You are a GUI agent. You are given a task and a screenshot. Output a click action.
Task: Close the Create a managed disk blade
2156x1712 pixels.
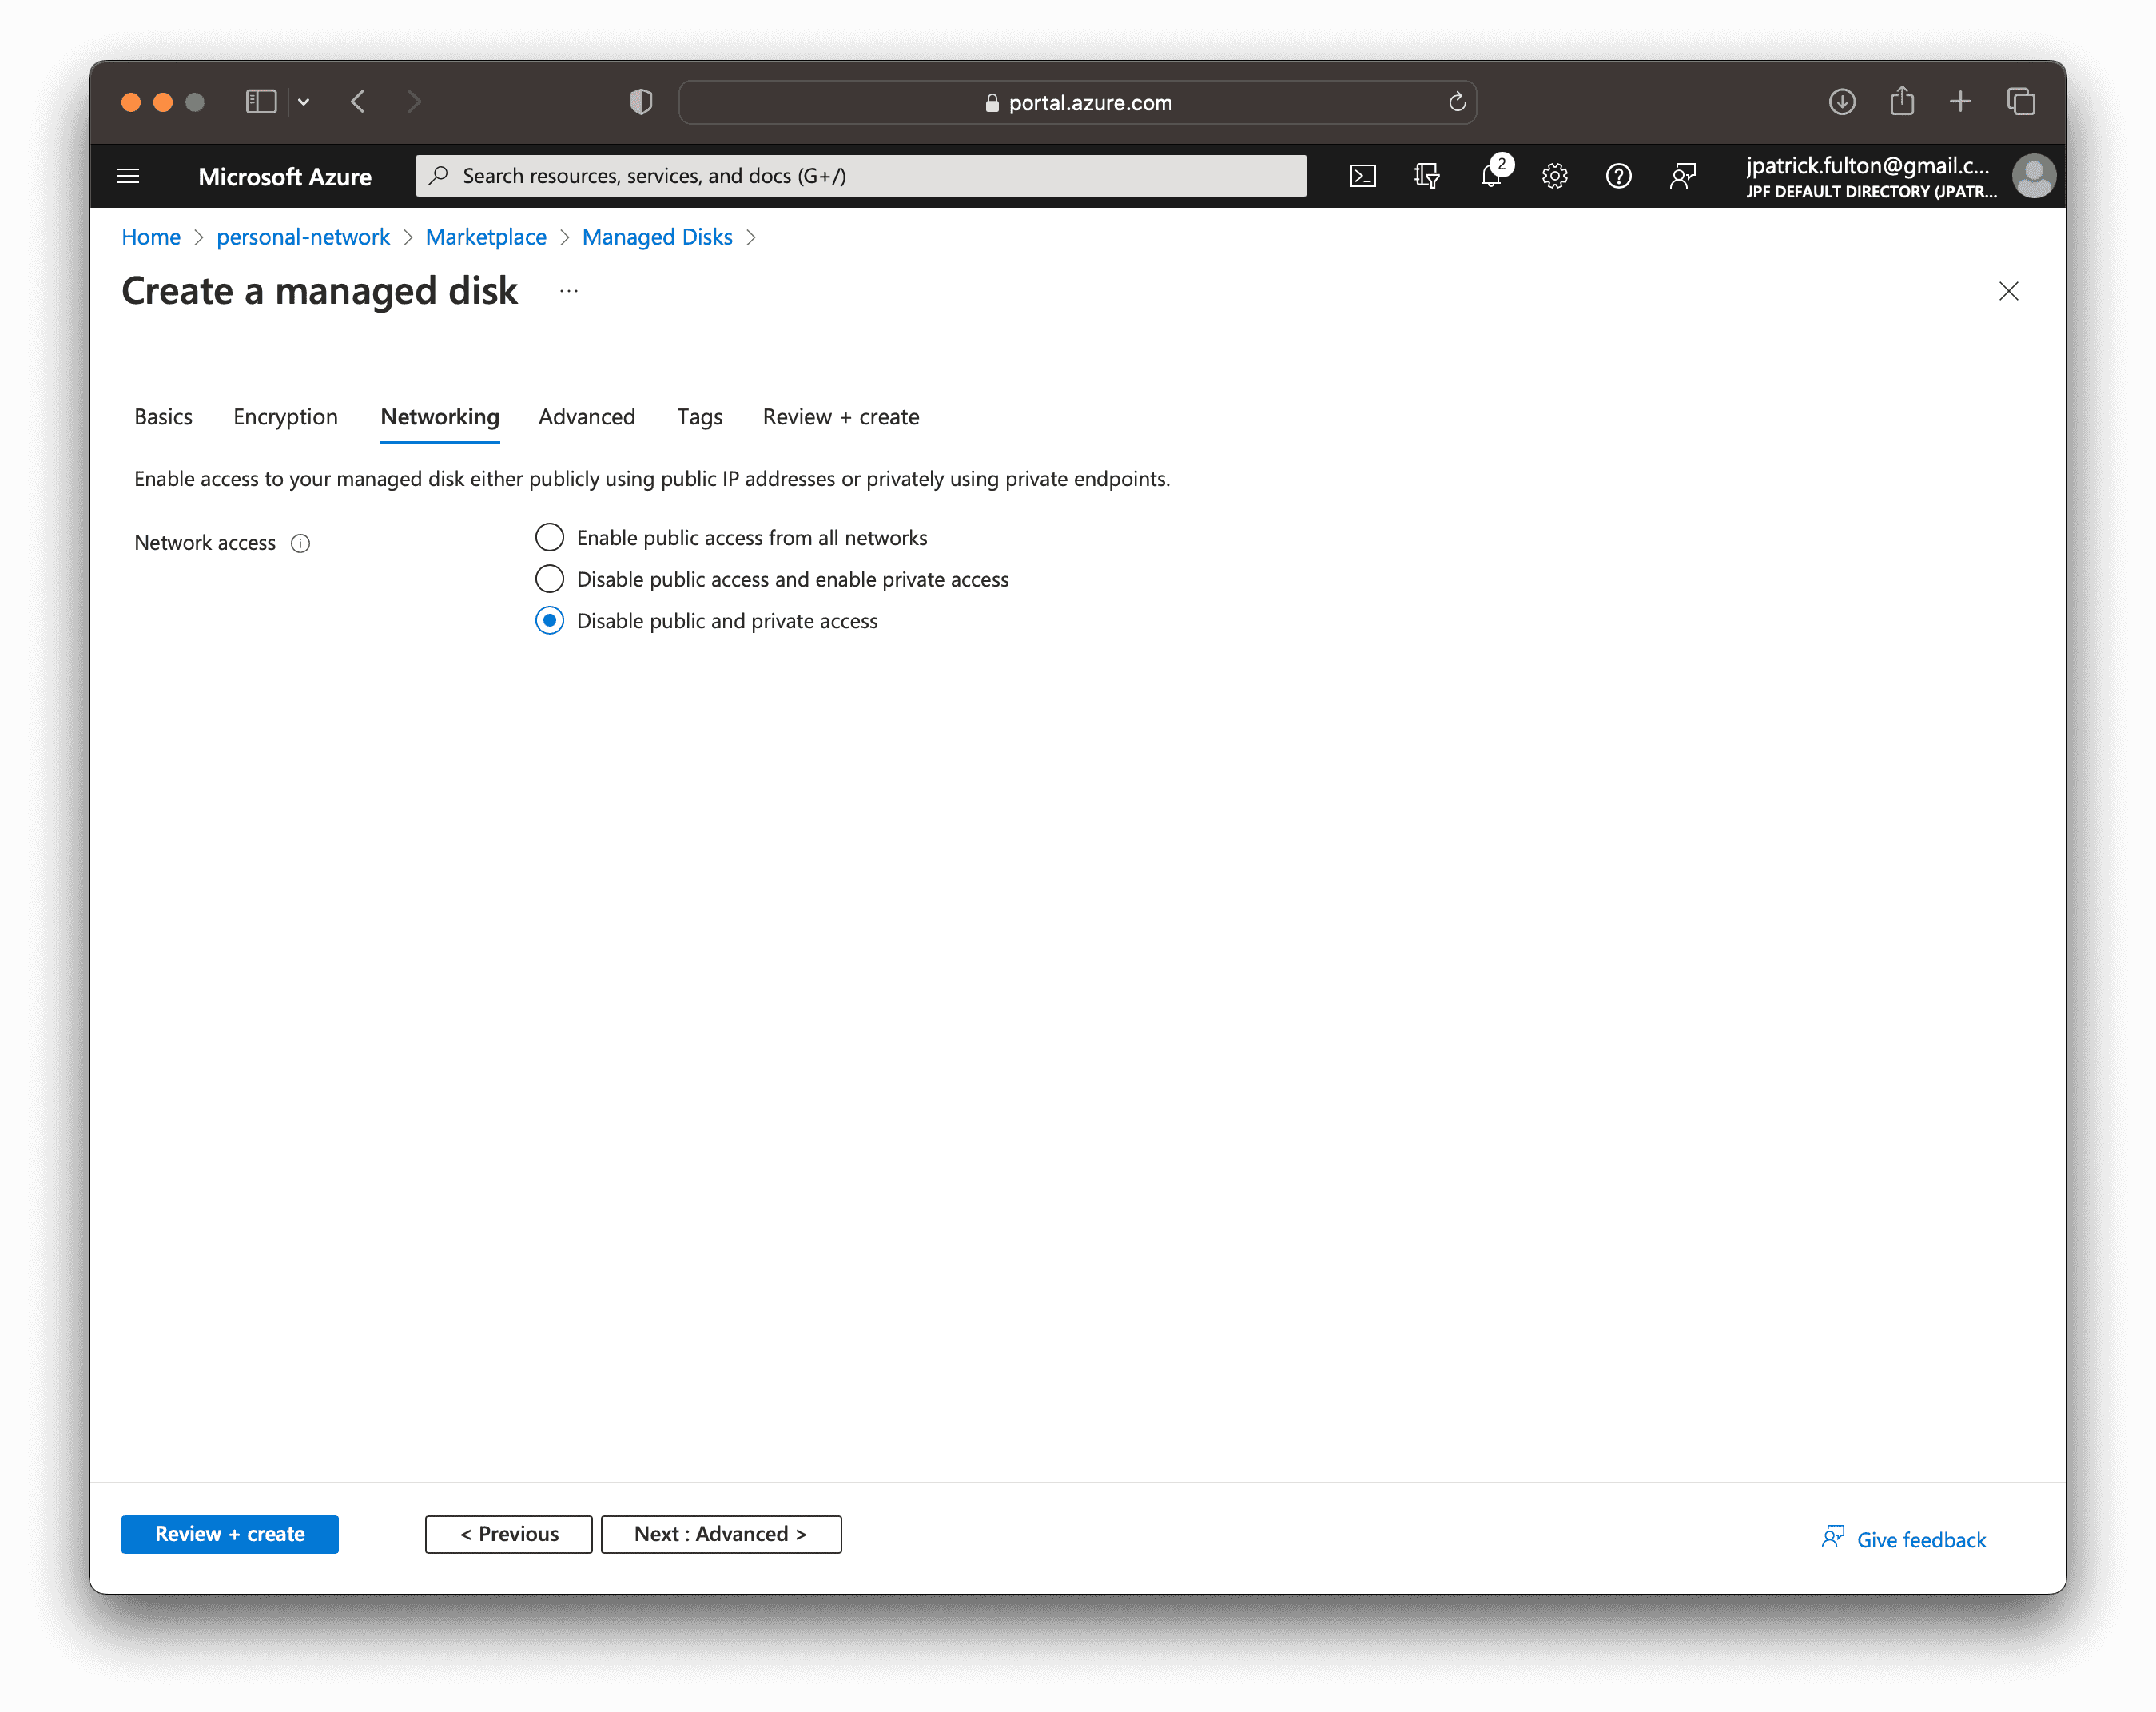pos(2008,291)
